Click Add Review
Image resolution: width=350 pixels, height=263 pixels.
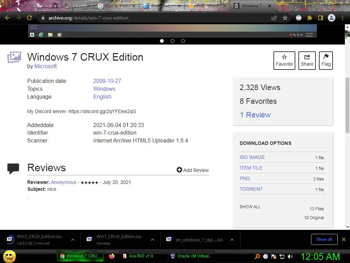[x=193, y=170]
